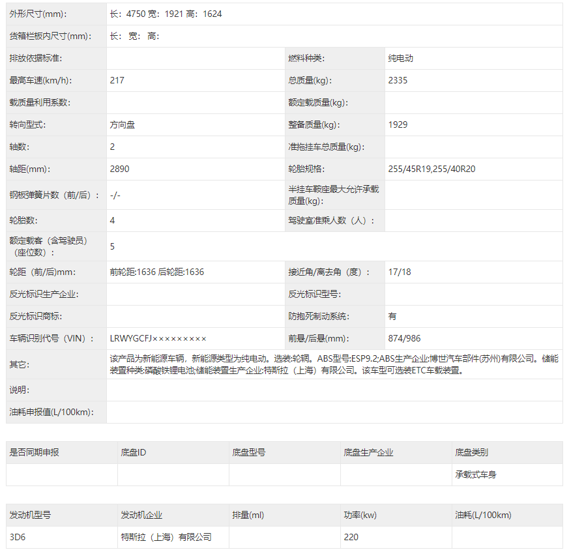Click the VIN value LRWYGCFJ
The width and height of the screenshot is (569, 550).
158,338
